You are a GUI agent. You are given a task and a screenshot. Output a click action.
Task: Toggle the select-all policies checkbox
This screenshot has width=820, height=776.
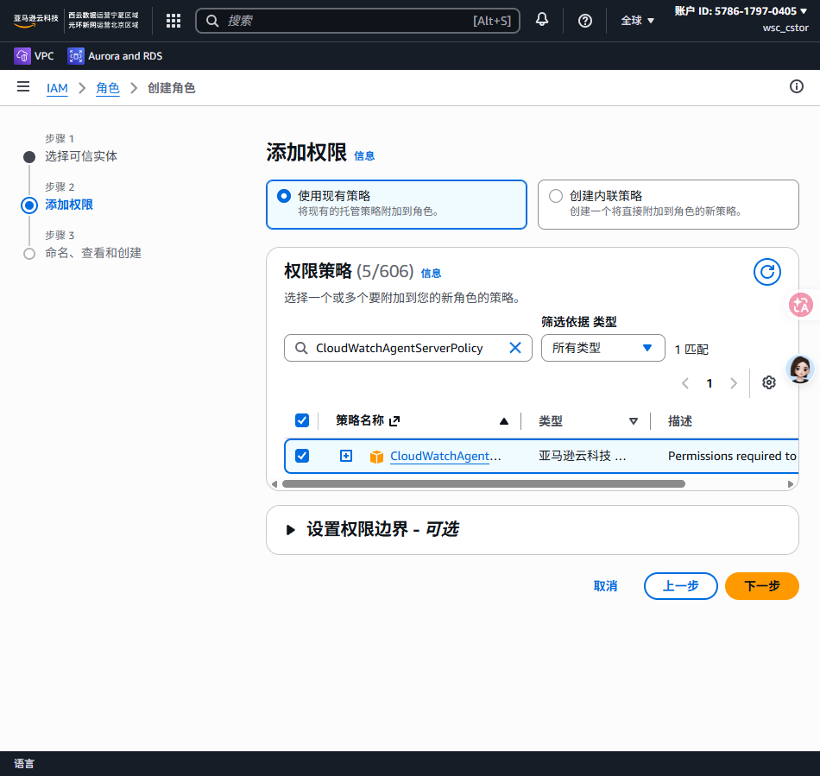[302, 420]
